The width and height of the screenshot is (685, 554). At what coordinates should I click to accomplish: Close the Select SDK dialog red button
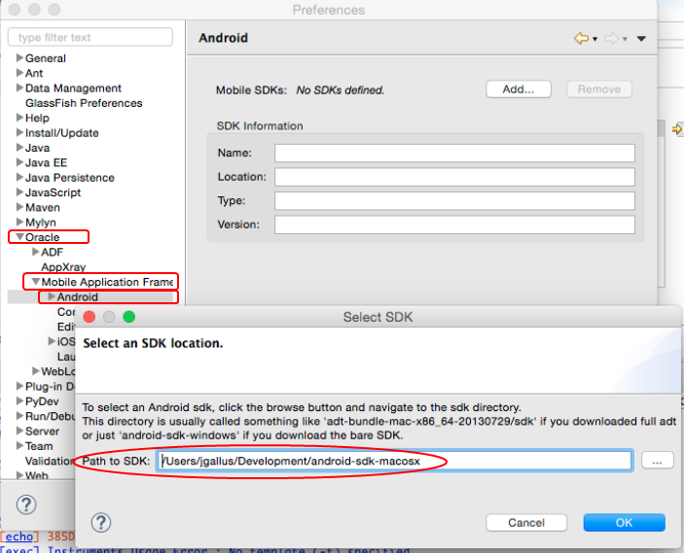click(x=90, y=317)
